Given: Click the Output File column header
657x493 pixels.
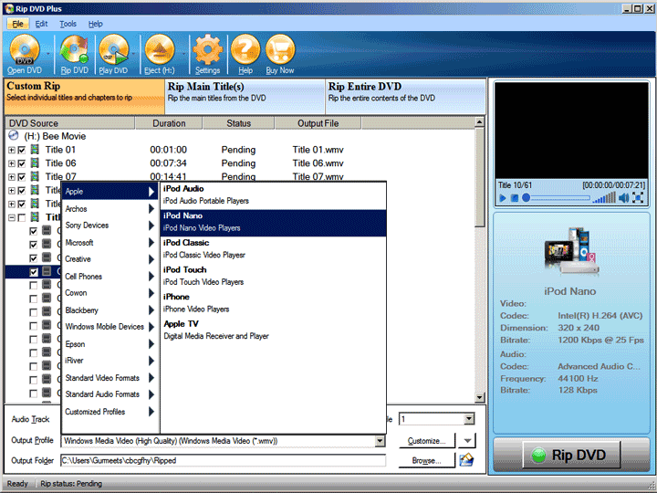Looking at the screenshot, I should point(318,123).
